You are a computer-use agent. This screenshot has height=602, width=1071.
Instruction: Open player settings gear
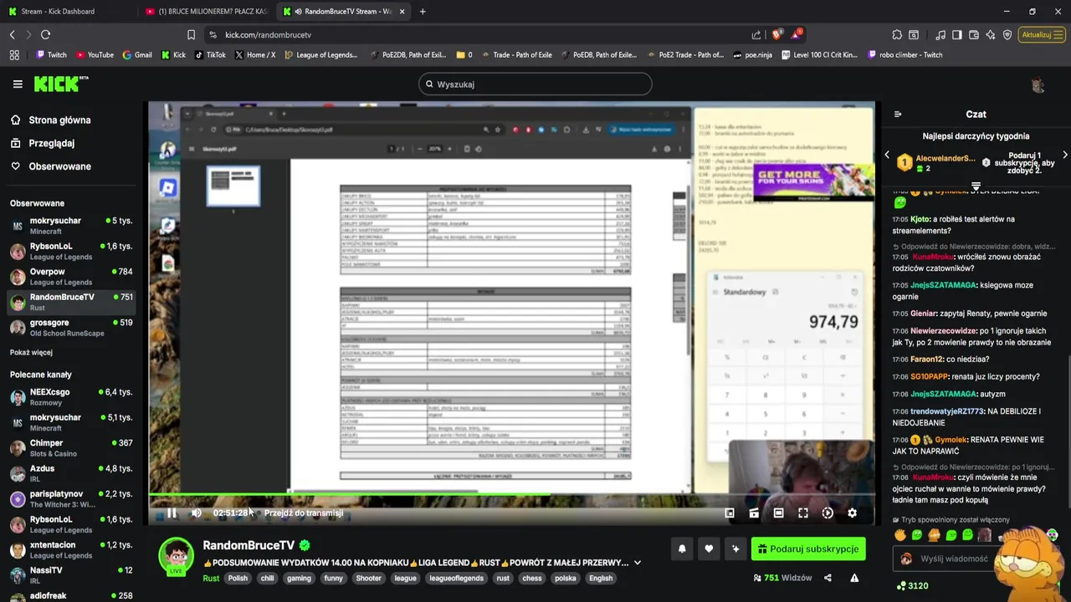click(x=852, y=513)
